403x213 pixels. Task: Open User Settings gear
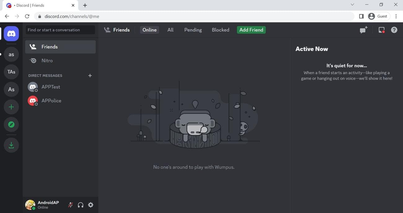pos(90,205)
